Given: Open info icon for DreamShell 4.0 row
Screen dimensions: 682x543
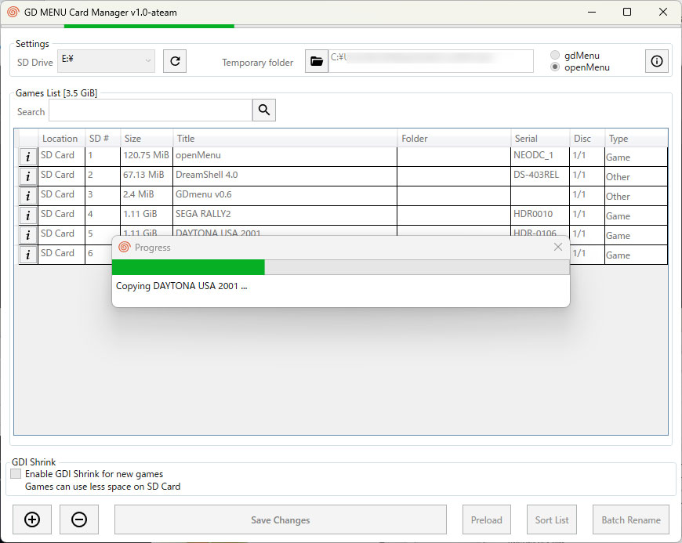Looking at the screenshot, I should (x=28, y=176).
